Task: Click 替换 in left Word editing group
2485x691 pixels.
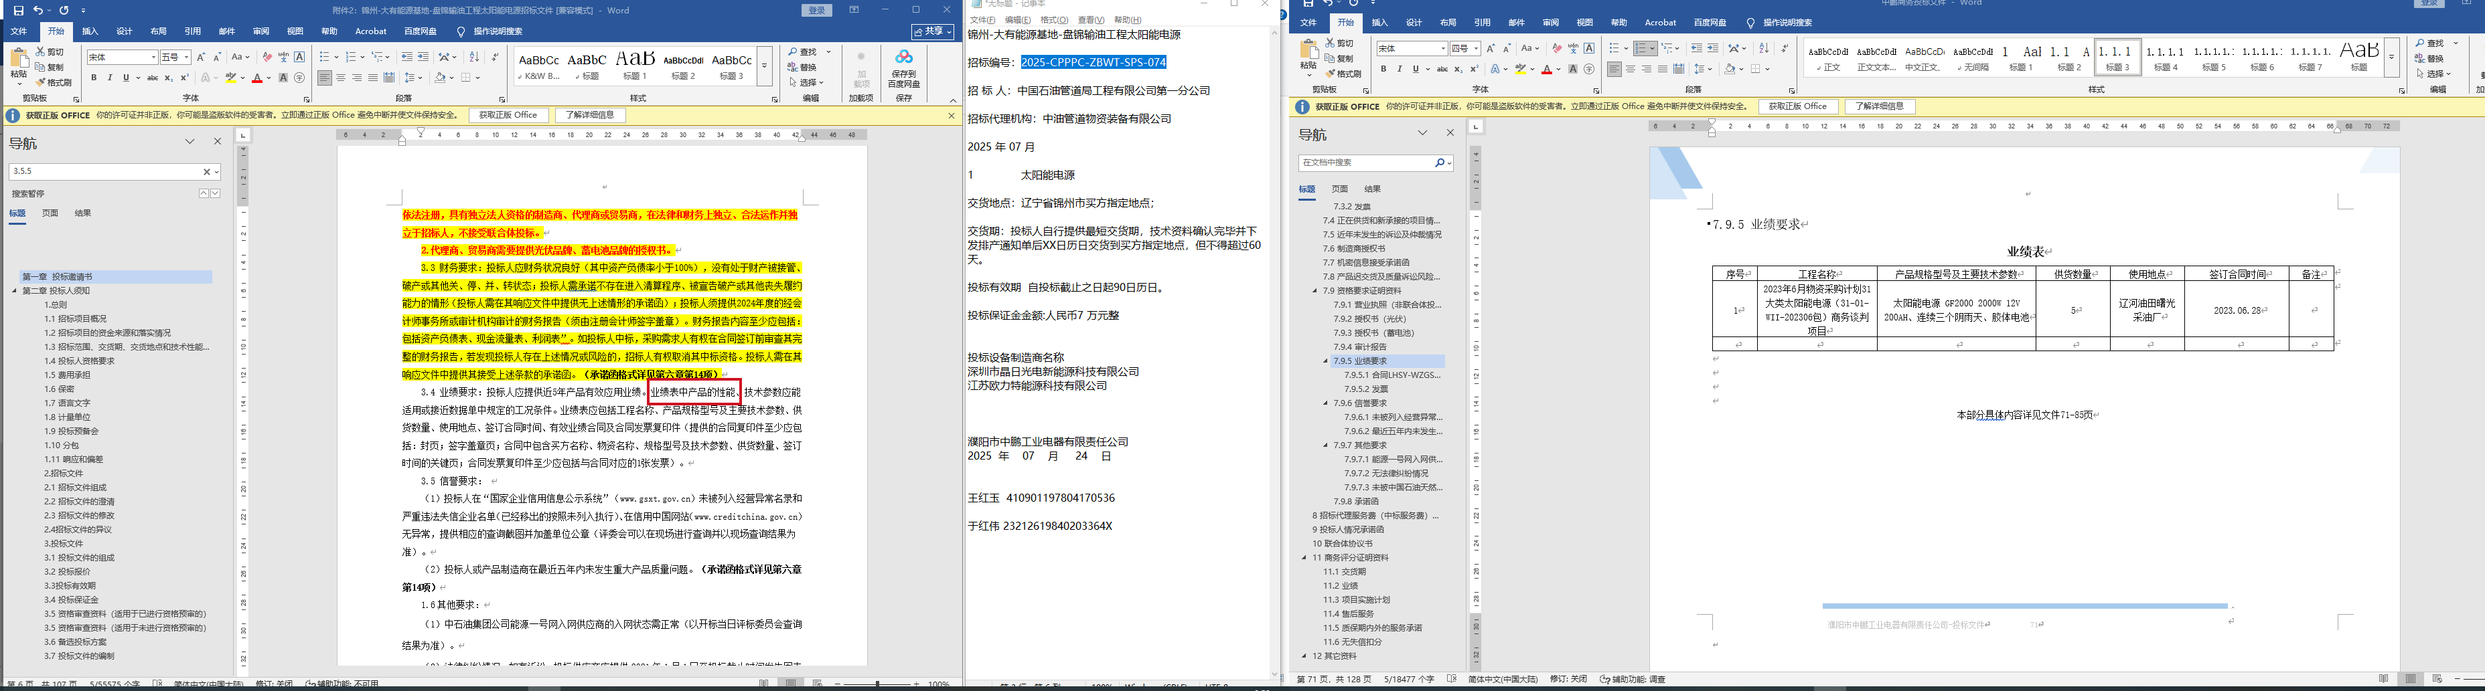Action: [803, 68]
